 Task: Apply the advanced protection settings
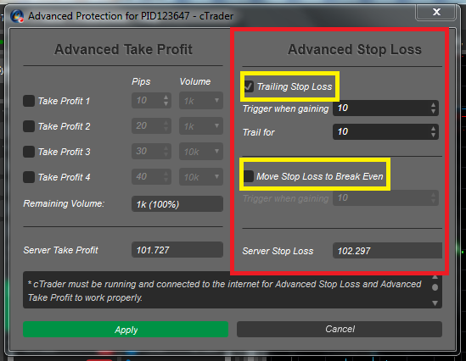click(x=126, y=330)
